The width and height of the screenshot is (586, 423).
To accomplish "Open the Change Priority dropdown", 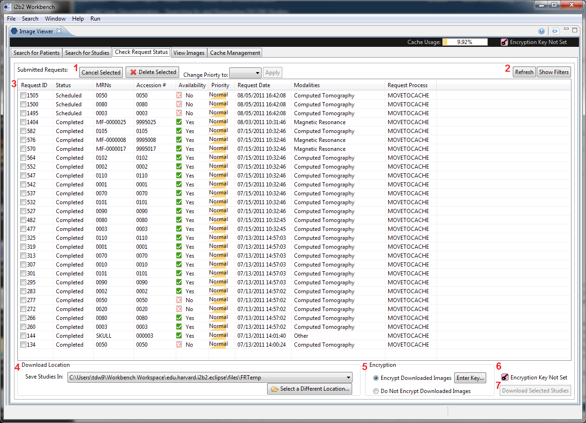I will coord(245,73).
